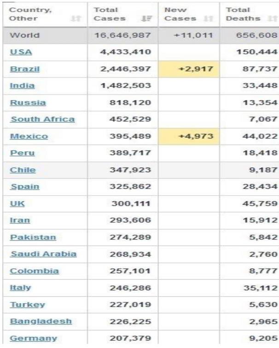Follow the Bangladesh link
279x348 pixels.
[41, 321]
